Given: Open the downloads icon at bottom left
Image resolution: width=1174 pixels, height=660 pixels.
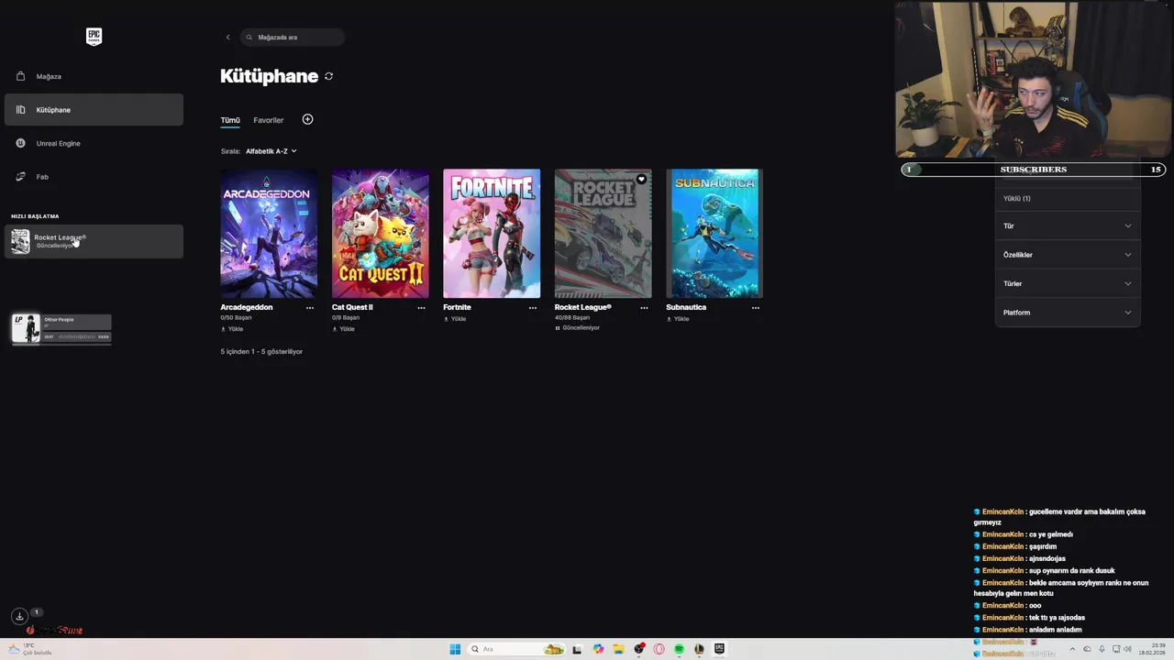Looking at the screenshot, I should click(19, 616).
